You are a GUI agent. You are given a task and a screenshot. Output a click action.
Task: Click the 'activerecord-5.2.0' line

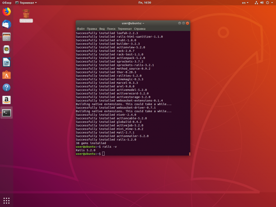(x=112, y=93)
